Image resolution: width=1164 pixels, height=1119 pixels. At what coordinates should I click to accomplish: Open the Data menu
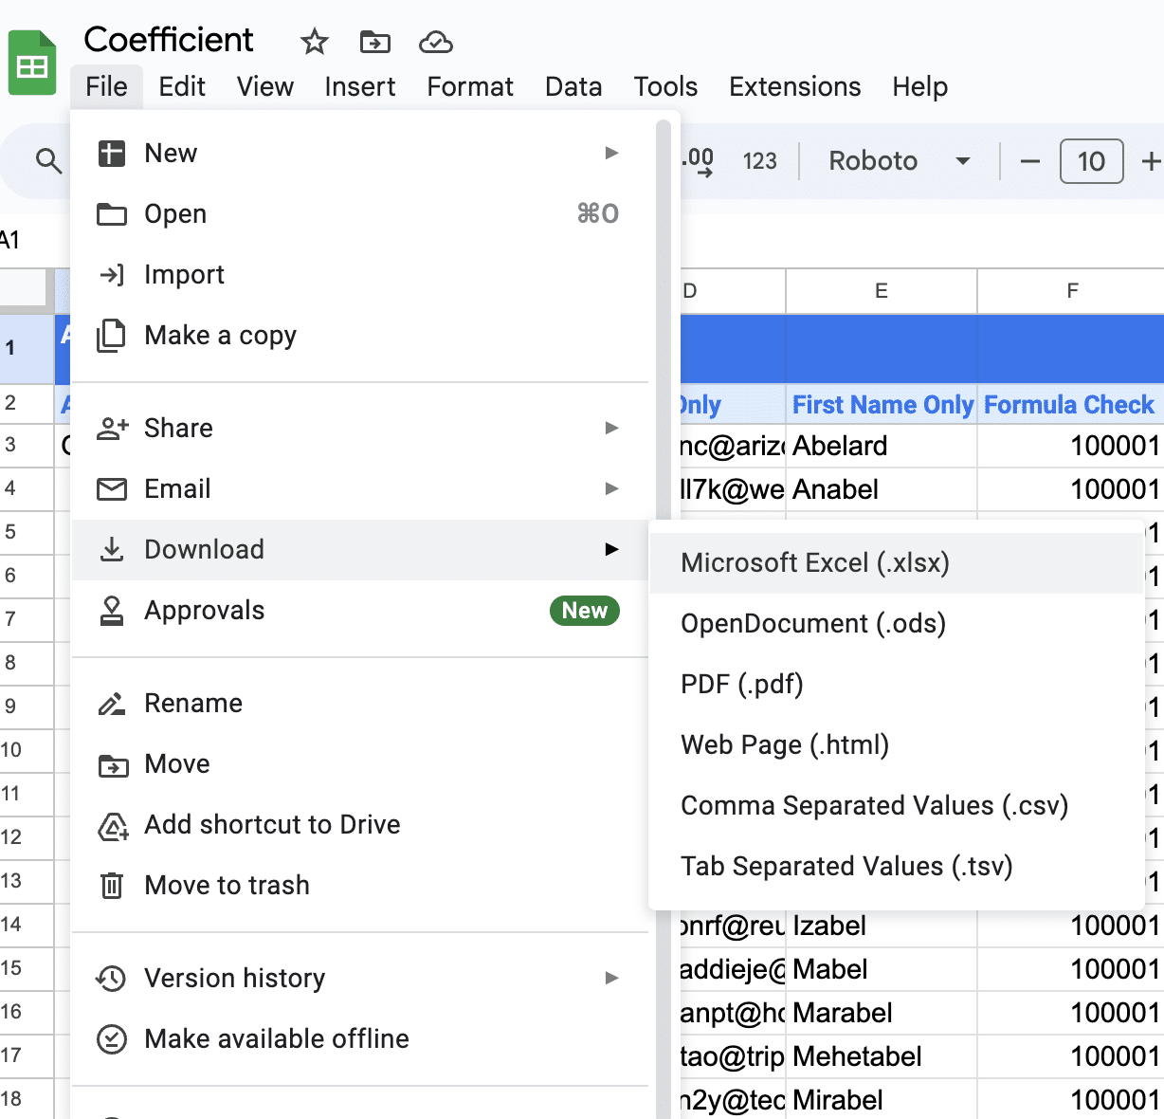coord(573,86)
